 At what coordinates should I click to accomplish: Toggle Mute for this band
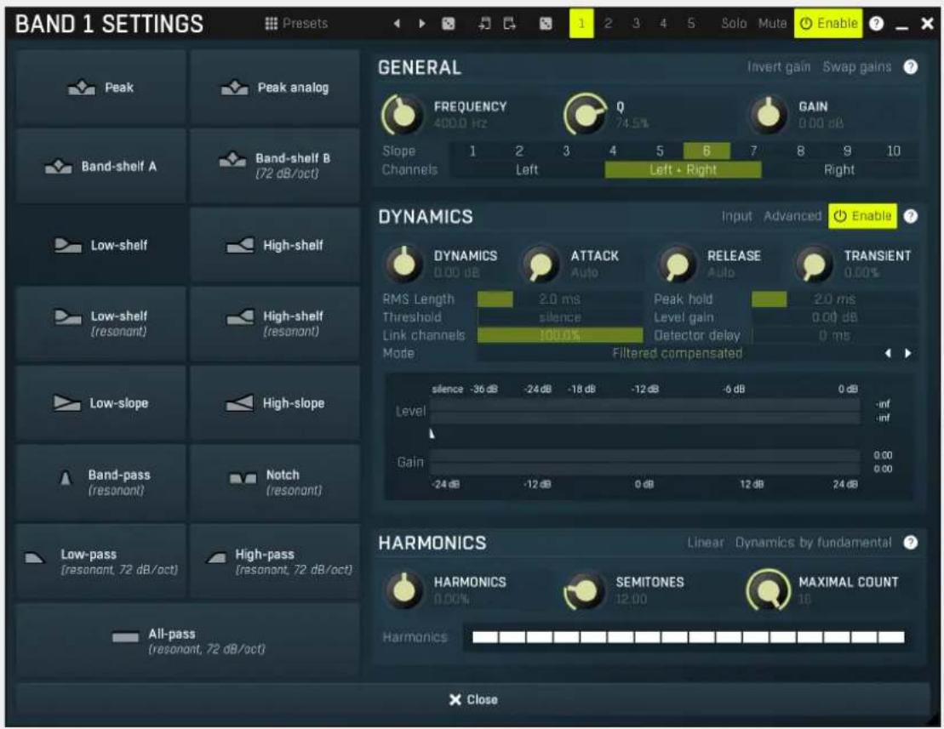tap(772, 24)
